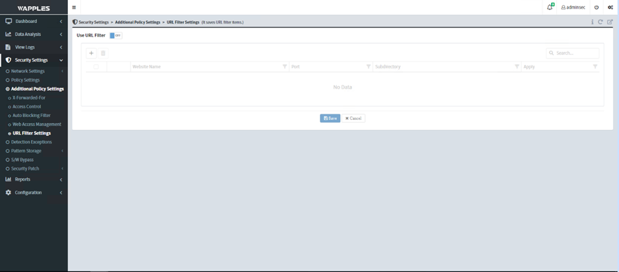This screenshot has height=272, width=619.
Task: Click the page info icon
Action: click(x=592, y=22)
